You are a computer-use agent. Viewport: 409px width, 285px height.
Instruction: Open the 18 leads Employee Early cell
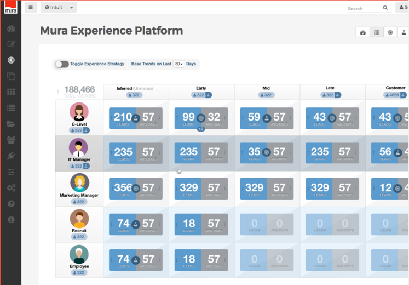(201, 260)
